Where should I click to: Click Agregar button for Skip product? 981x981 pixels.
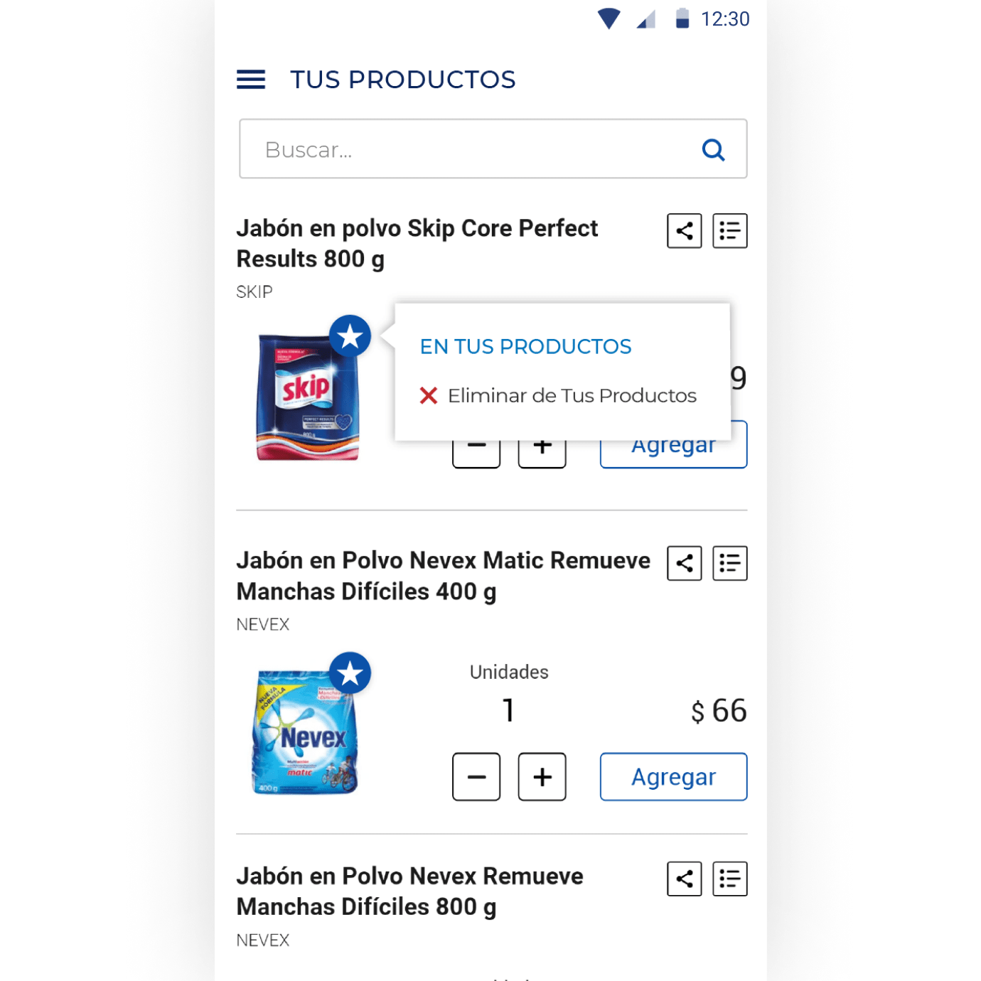click(x=674, y=454)
